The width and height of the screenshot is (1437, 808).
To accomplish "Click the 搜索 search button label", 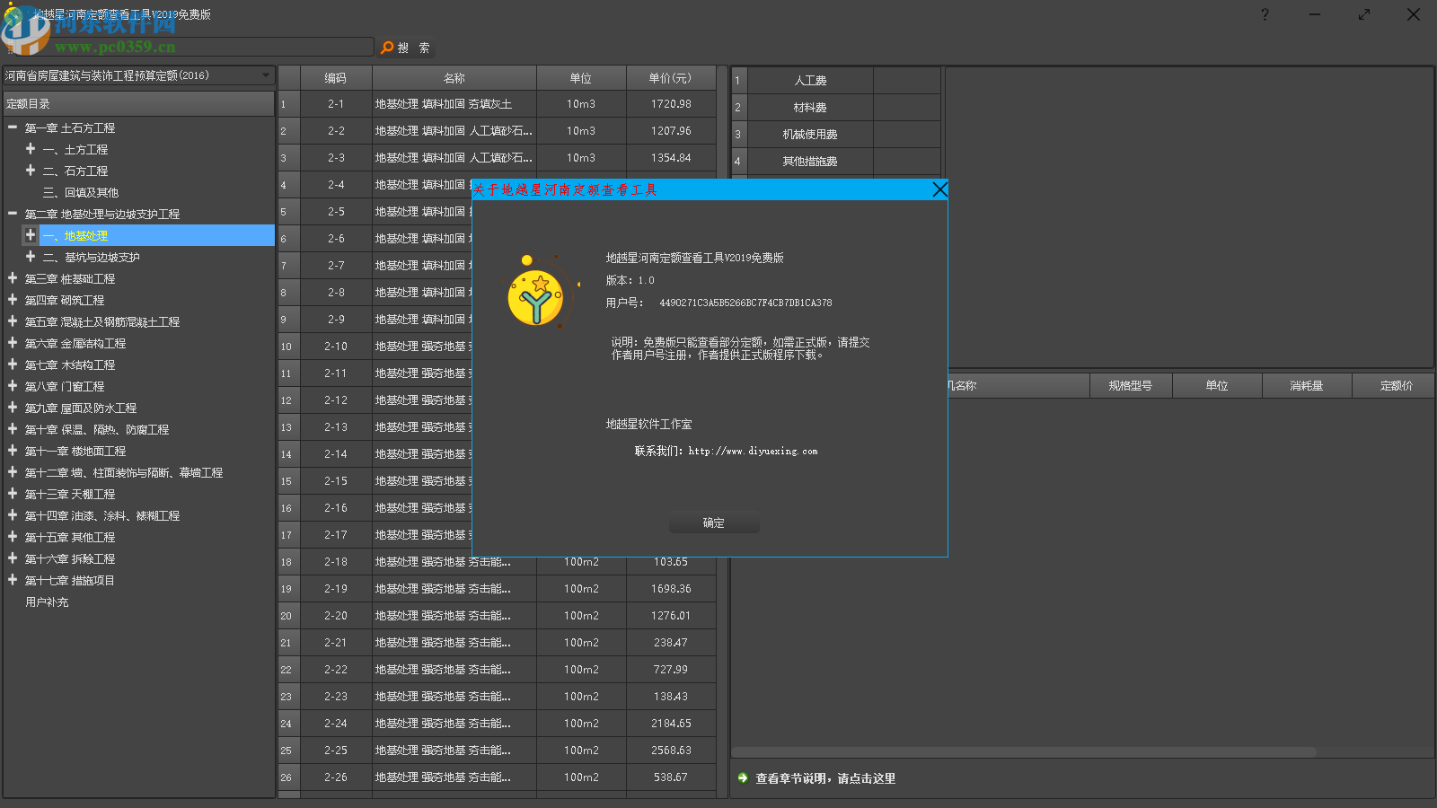I will pos(413,48).
